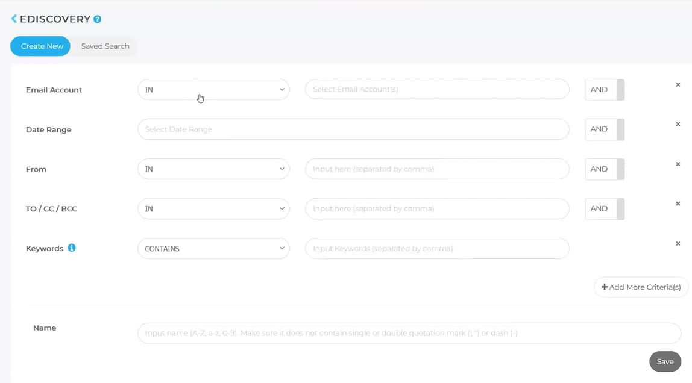Switch the AND operator on From row
This screenshot has height=383, width=692.
tap(605, 169)
